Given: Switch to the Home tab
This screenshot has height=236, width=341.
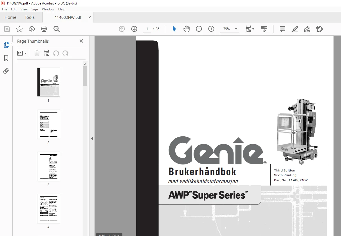Looking at the screenshot, I should pos(10,17).
